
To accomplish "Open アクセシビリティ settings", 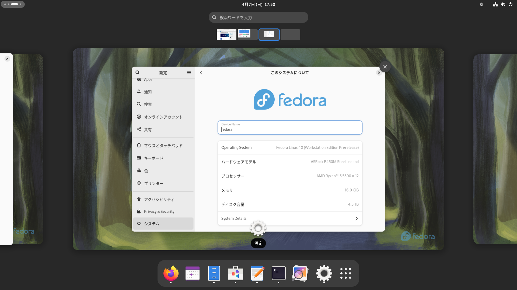I will pyautogui.click(x=163, y=200).
